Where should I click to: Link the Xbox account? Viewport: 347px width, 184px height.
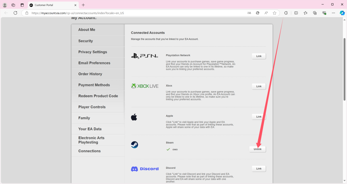[259, 86]
